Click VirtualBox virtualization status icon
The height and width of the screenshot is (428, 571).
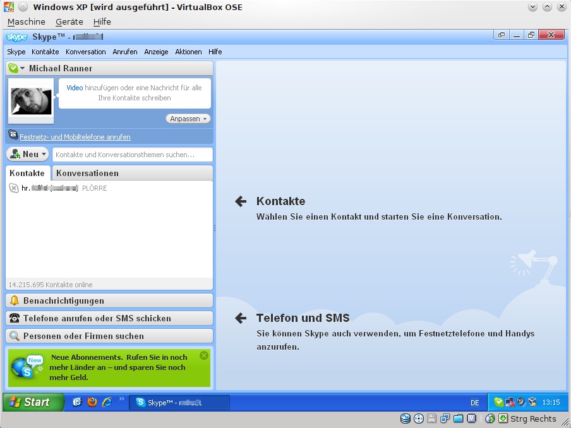pyautogui.click(x=472, y=419)
